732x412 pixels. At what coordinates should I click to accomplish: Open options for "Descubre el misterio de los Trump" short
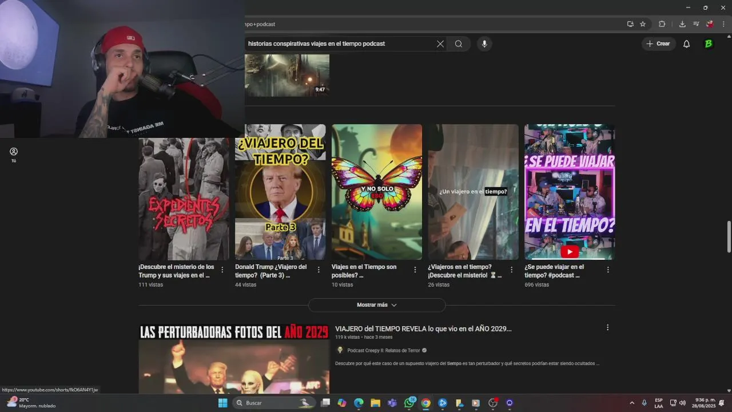(x=222, y=270)
